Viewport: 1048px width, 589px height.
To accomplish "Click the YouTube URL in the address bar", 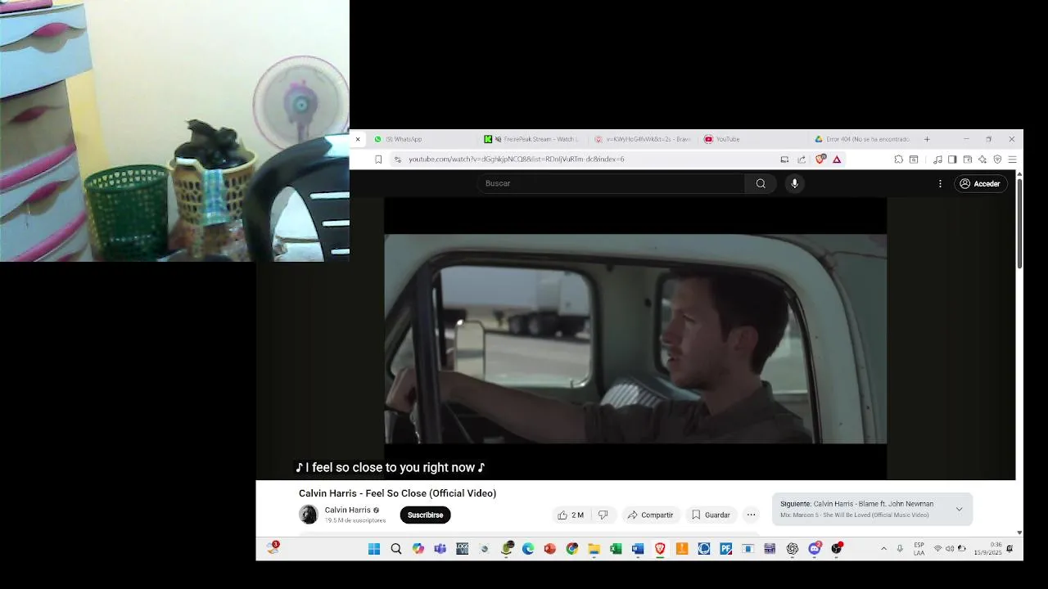I will pos(517,160).
